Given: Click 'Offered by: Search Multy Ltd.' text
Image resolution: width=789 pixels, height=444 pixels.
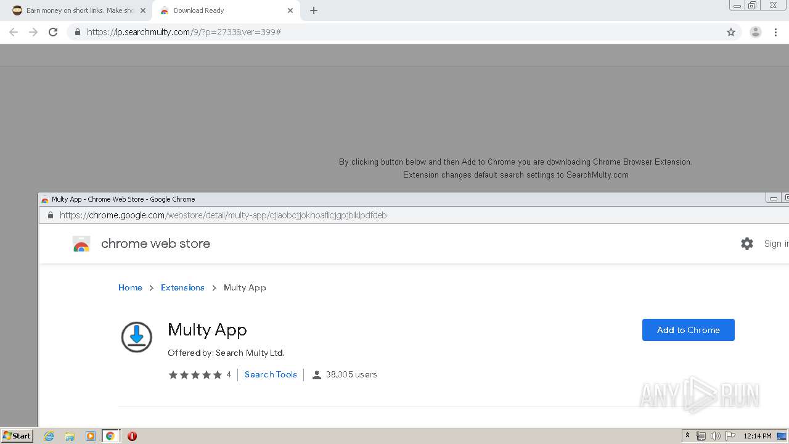Looking at the screenshot, I should 226,353.
